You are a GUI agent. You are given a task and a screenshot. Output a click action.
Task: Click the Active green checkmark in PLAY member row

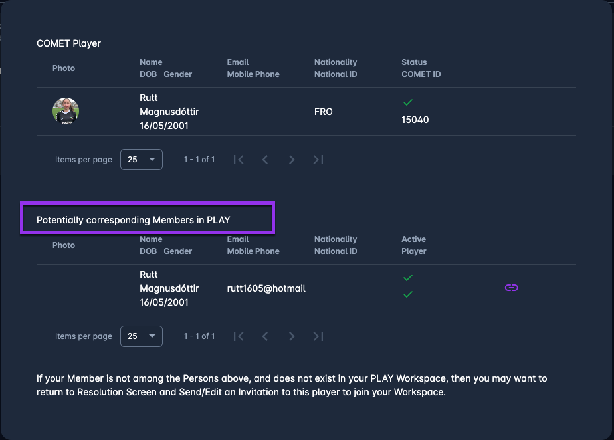click(408, 278)
